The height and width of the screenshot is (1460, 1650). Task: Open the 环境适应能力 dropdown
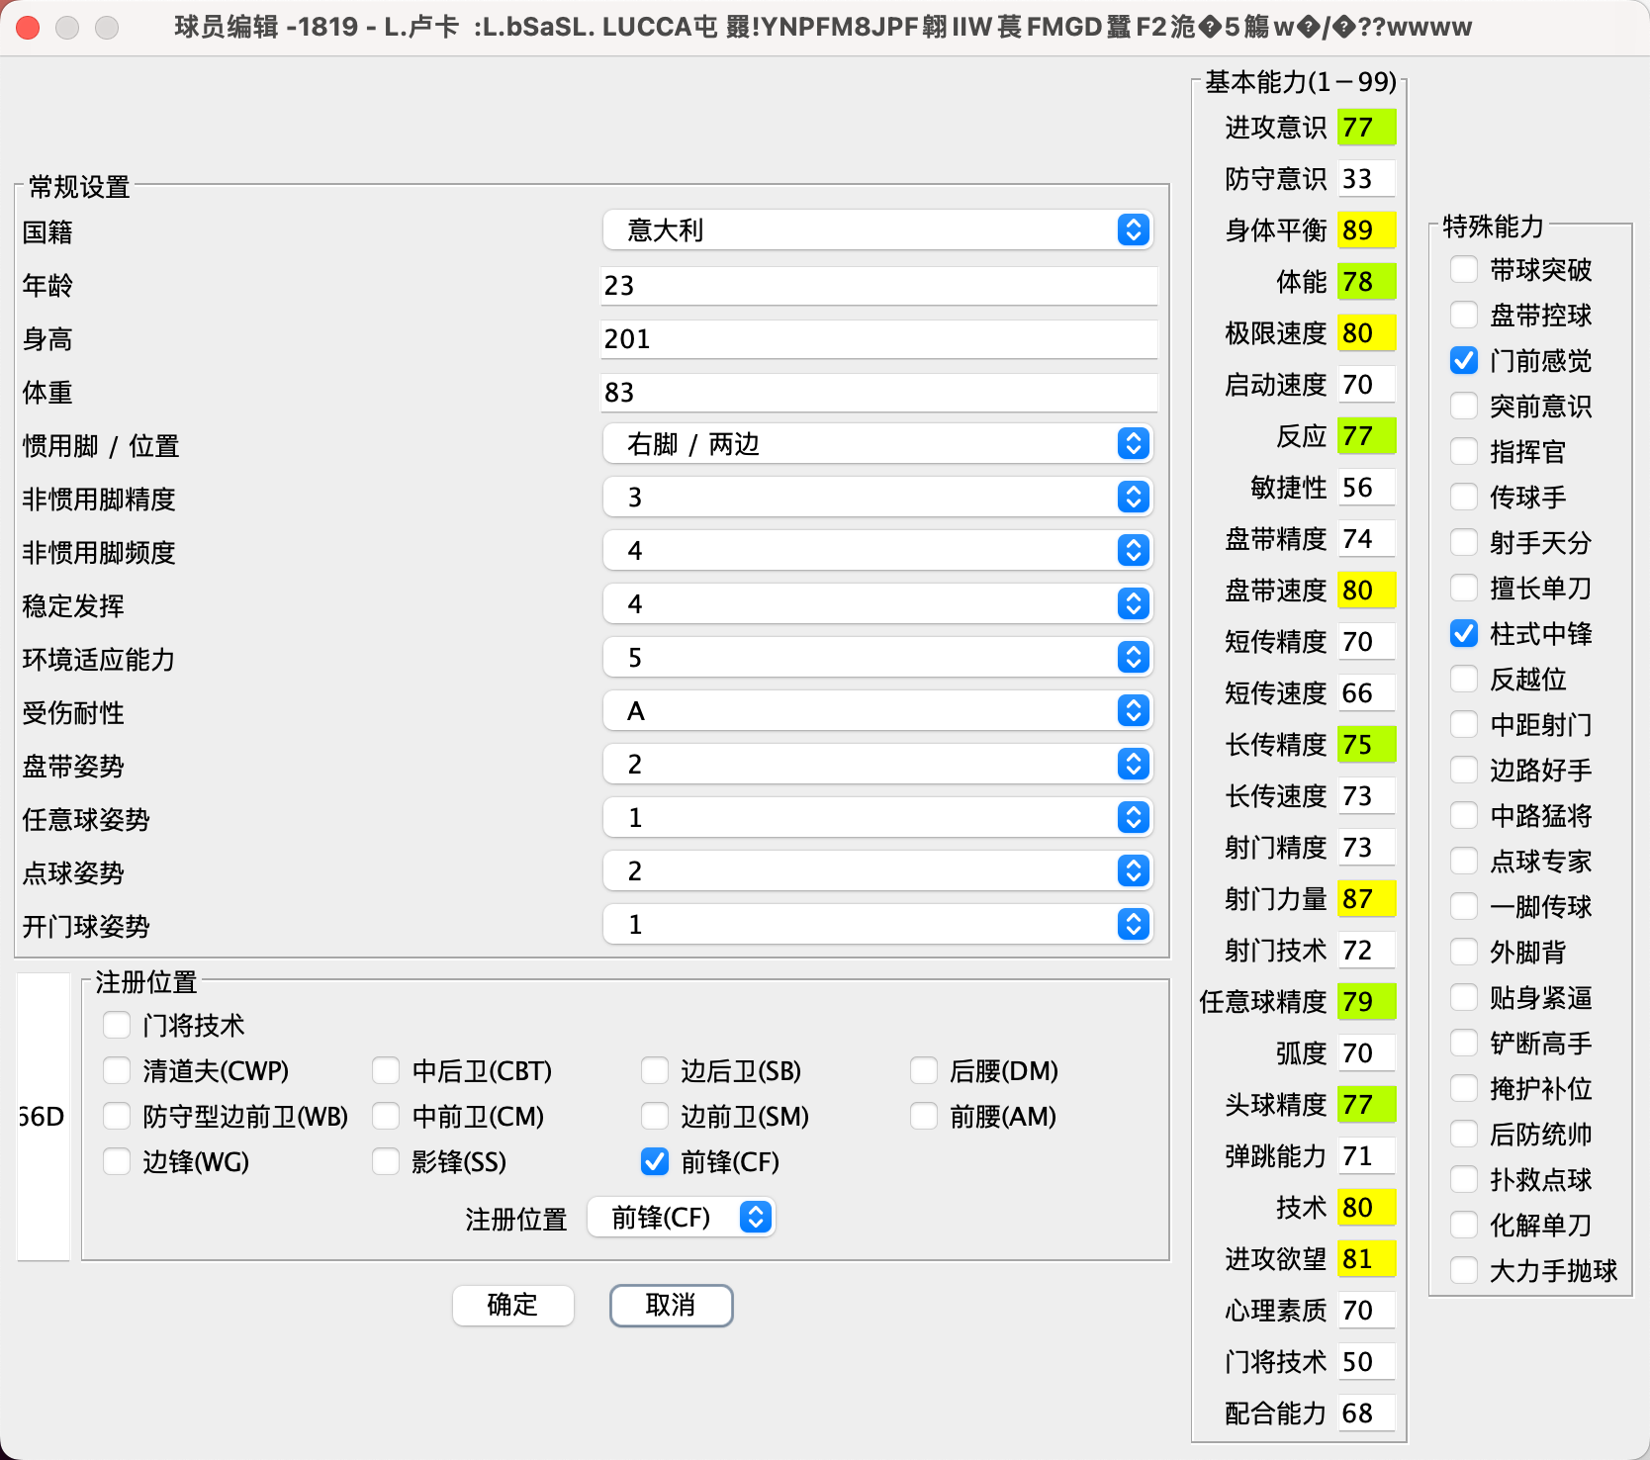pos(877,658)
